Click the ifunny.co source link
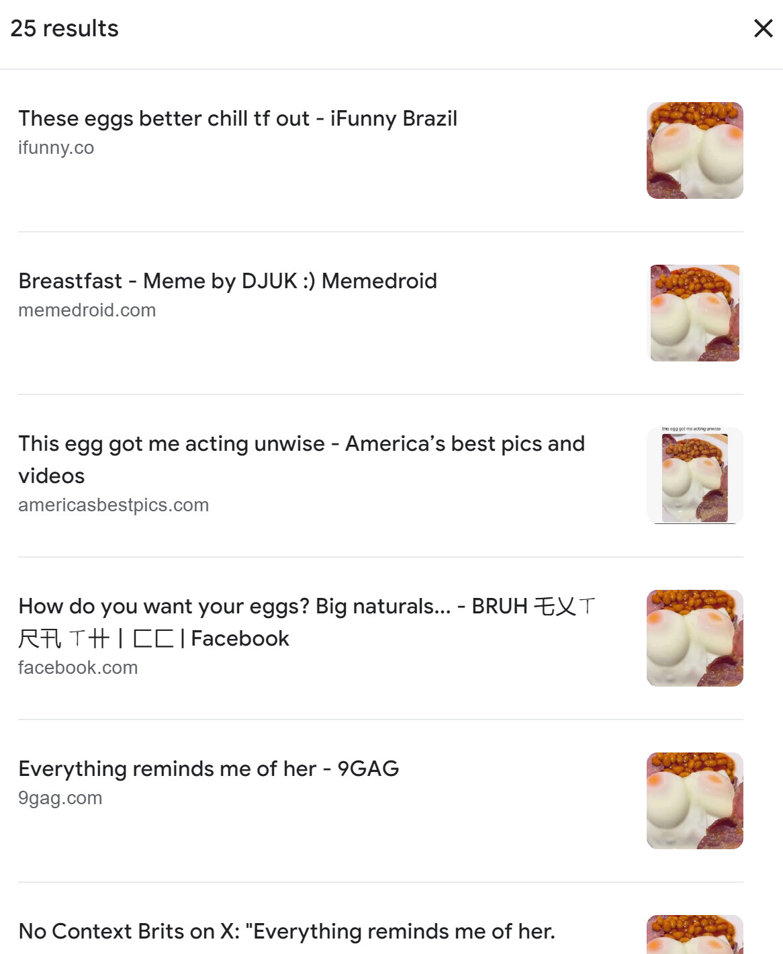783x954 pixels. tap(56, 148)
